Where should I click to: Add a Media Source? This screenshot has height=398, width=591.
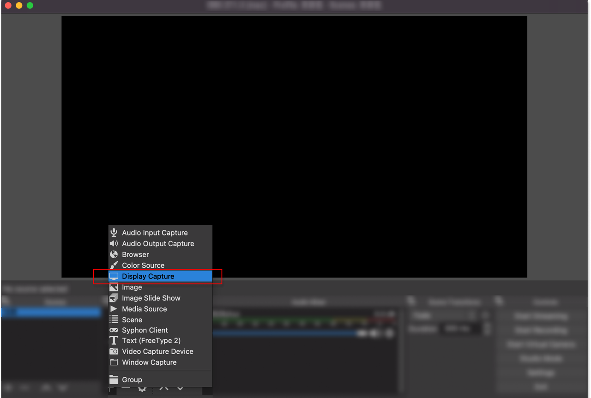point(160,309)
